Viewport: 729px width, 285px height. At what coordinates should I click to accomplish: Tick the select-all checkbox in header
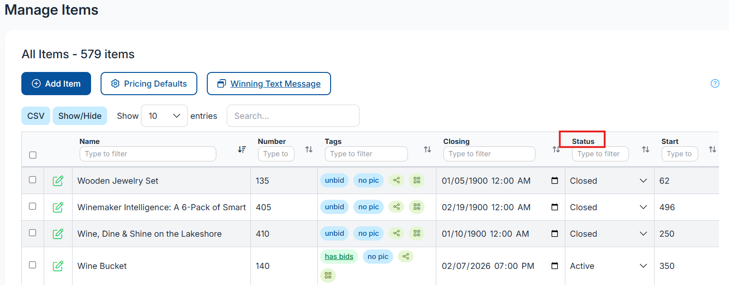33,155
